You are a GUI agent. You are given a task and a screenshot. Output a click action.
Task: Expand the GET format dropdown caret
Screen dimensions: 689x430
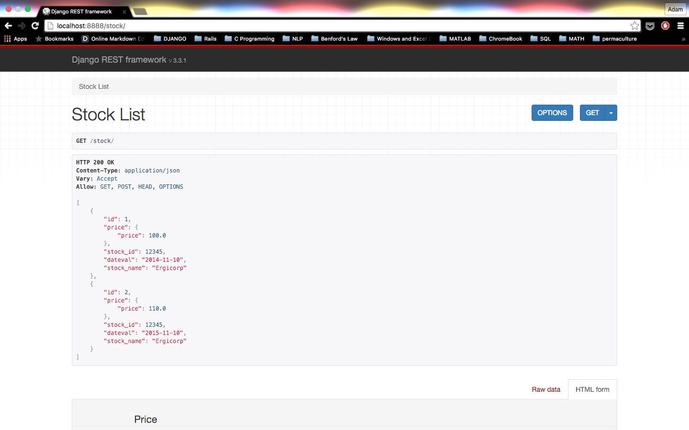[611, 113]
